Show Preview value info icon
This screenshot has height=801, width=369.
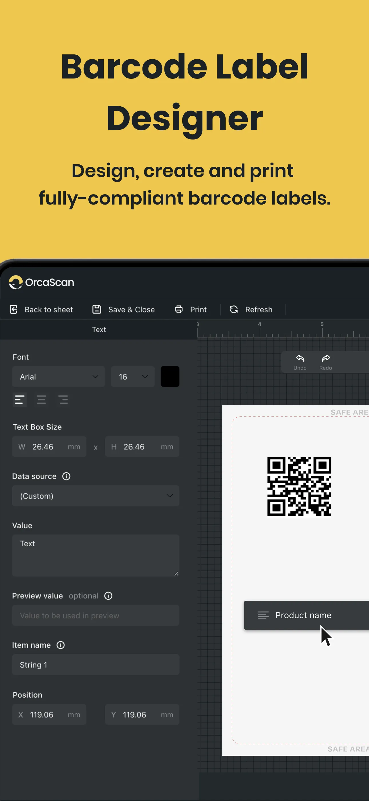pos(108,596)
